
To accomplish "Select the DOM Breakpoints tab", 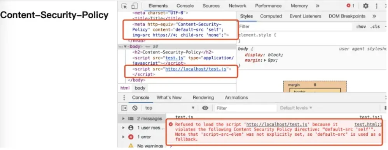I will (x=347, y=16).
